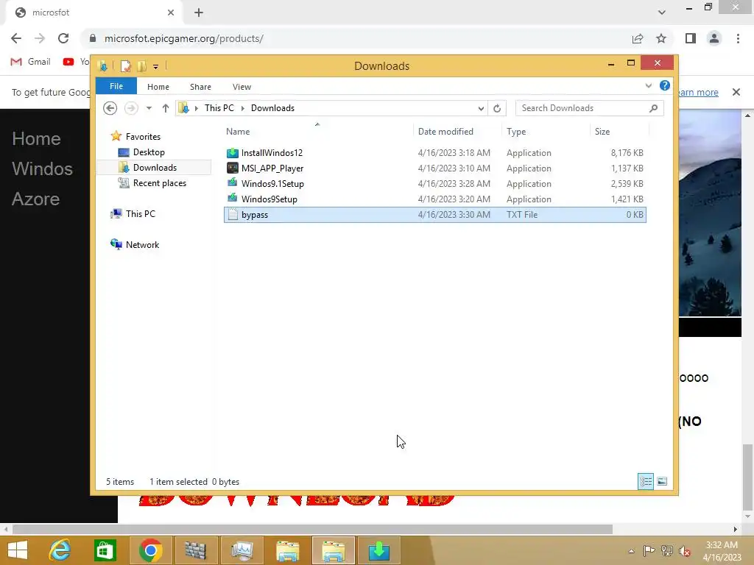Open the Home link on the webpage
Image resolution: width=754 pixels, height=565 pixels.
[37, 139]
